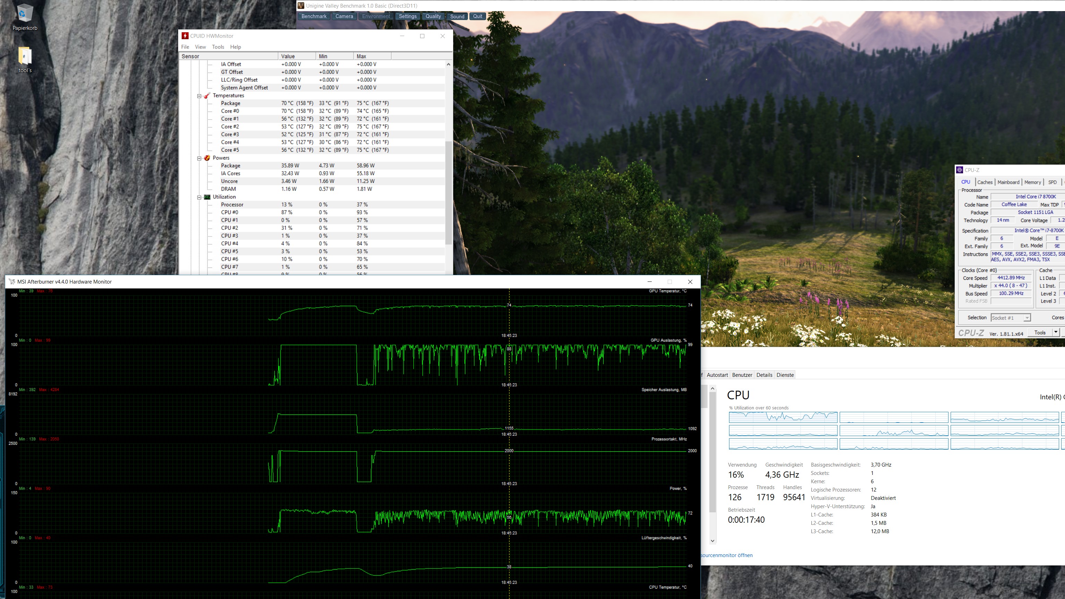
Task: Click the Powers flame icon in sensor tree
Action: (x=207, y=158)
